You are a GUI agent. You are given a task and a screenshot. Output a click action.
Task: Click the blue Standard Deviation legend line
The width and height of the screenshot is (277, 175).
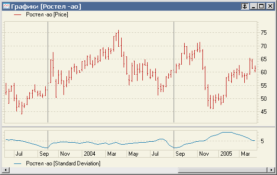(x=18, y=163)
